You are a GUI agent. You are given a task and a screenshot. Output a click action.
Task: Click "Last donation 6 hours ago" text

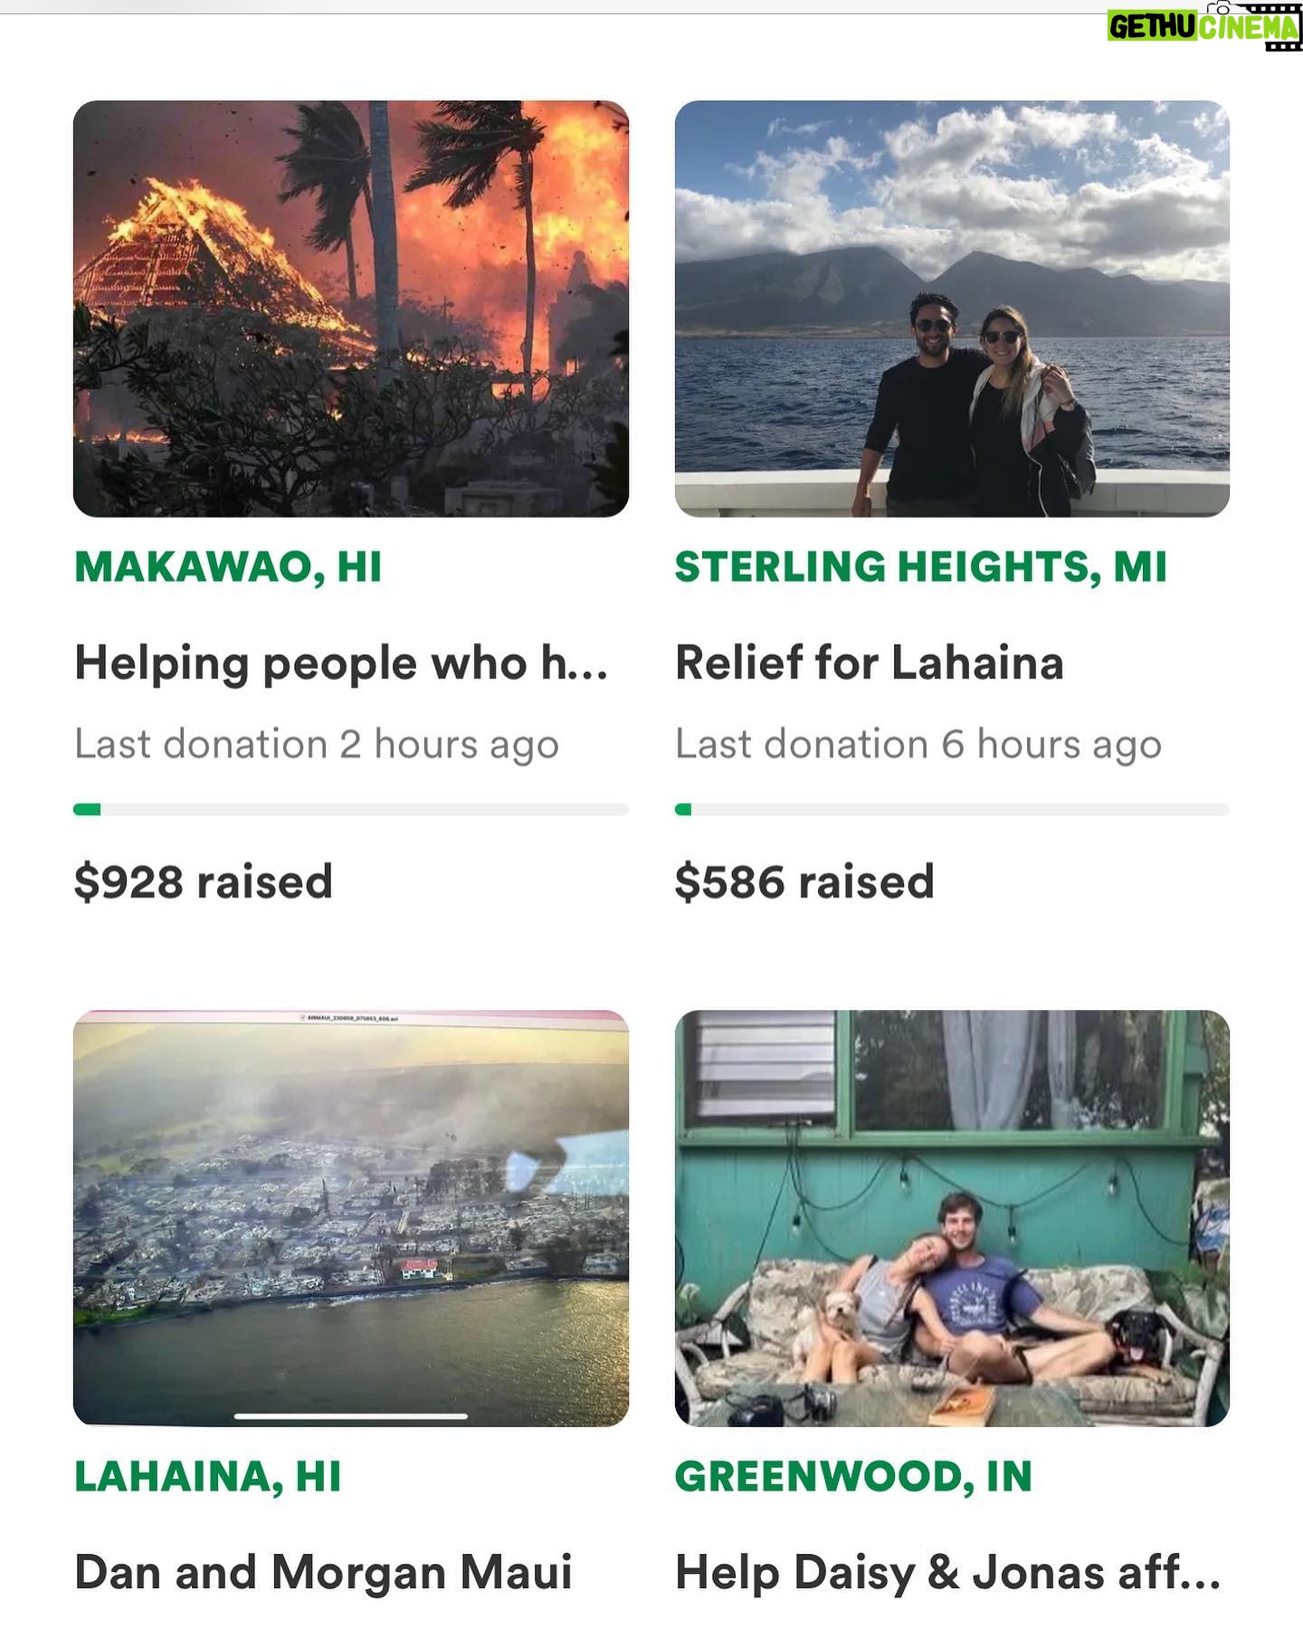click(x=918, y=745)
